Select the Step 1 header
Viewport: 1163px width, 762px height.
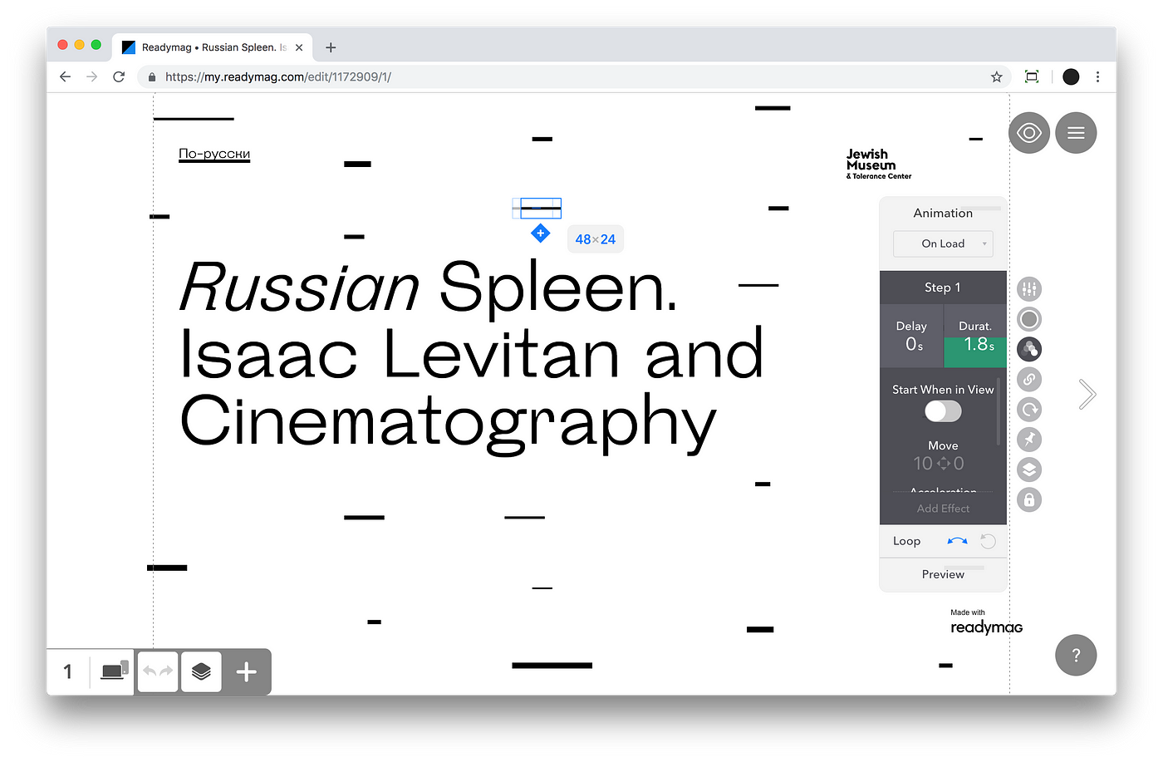[x=943, y=288]
